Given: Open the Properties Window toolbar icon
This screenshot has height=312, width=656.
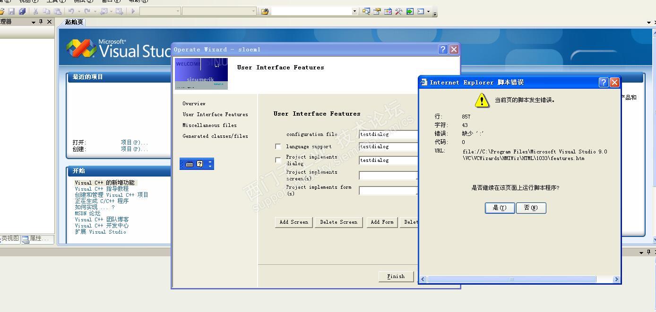Looking at the screenshot, I should [x=377, y=11].
